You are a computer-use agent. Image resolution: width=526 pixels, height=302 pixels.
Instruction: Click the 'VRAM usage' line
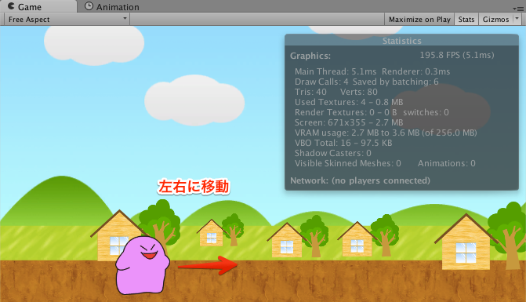point(386,133)
